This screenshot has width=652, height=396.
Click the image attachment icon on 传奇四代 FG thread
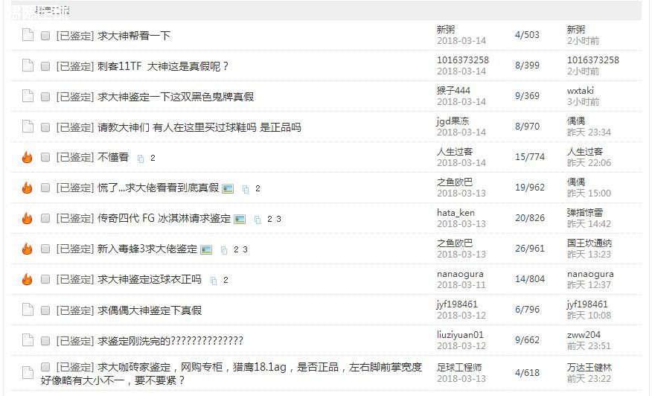coord(240,219)
